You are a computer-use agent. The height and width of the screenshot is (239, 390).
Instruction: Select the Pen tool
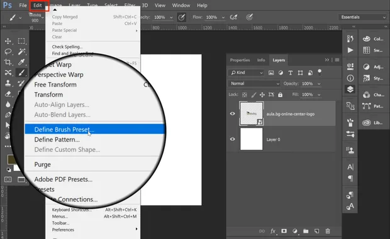(8, 115)
